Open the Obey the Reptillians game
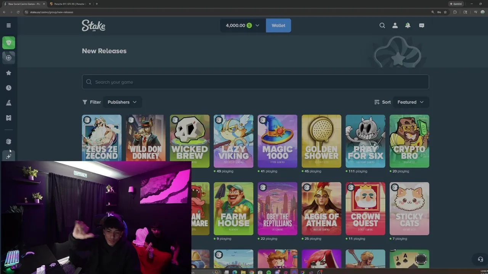This screenshot has height=274, width=488. [277, 209]
